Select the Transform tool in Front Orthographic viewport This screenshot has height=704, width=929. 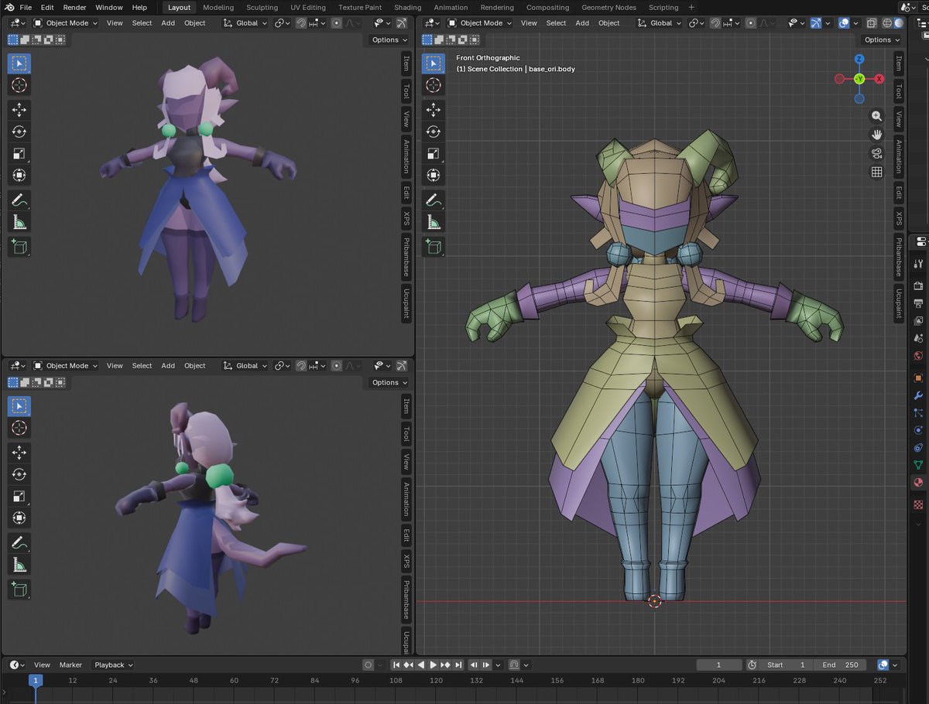click(x=434, y=176)
